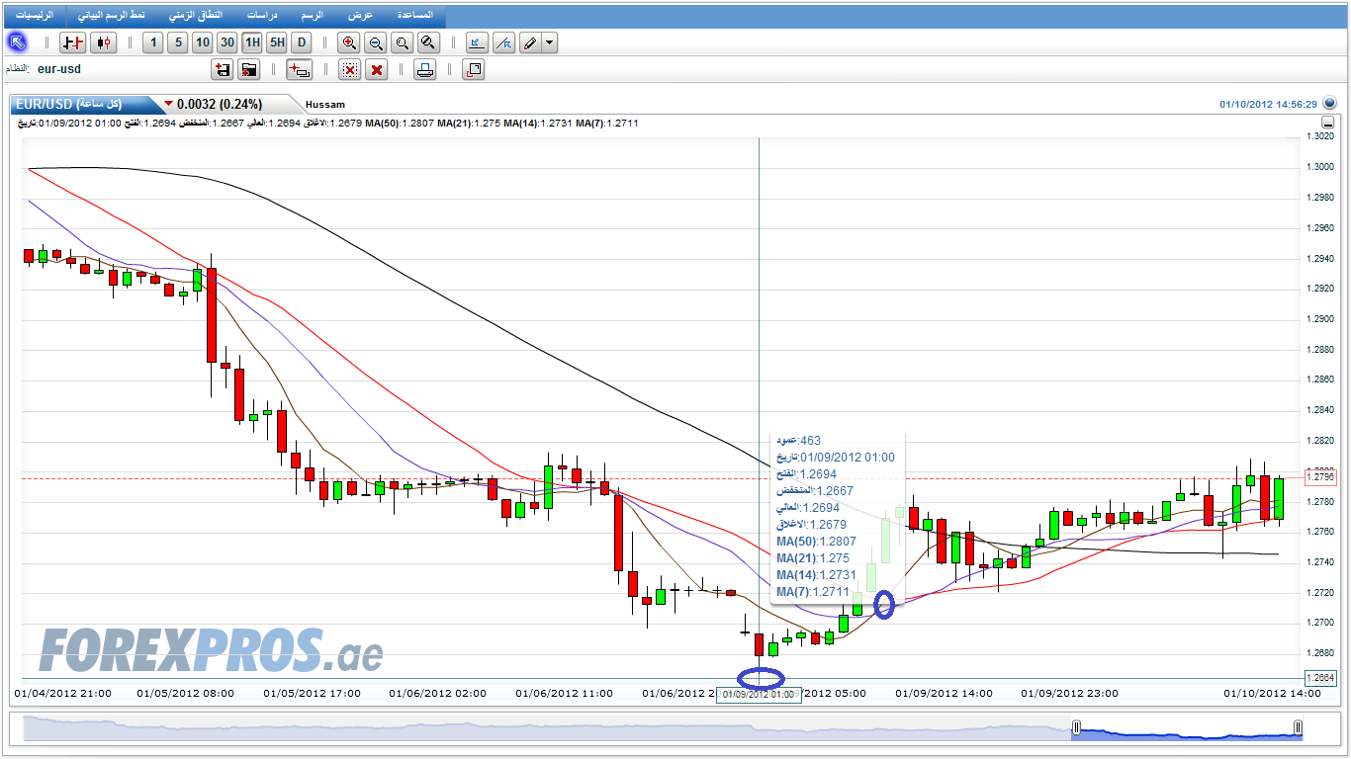Image resolution: width=1351 pixels, height=759 pixels.
Task: Click the 1.3000 price scale label
Action: coord(1322,167)
